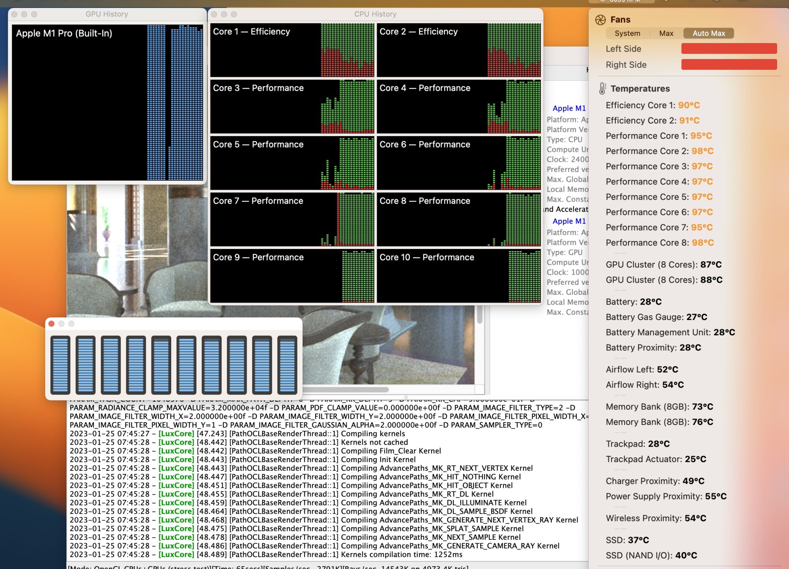Viewport: 789px width, 569px height.
Task: Close the CPU meter bars window
Action: coord(51,324)
